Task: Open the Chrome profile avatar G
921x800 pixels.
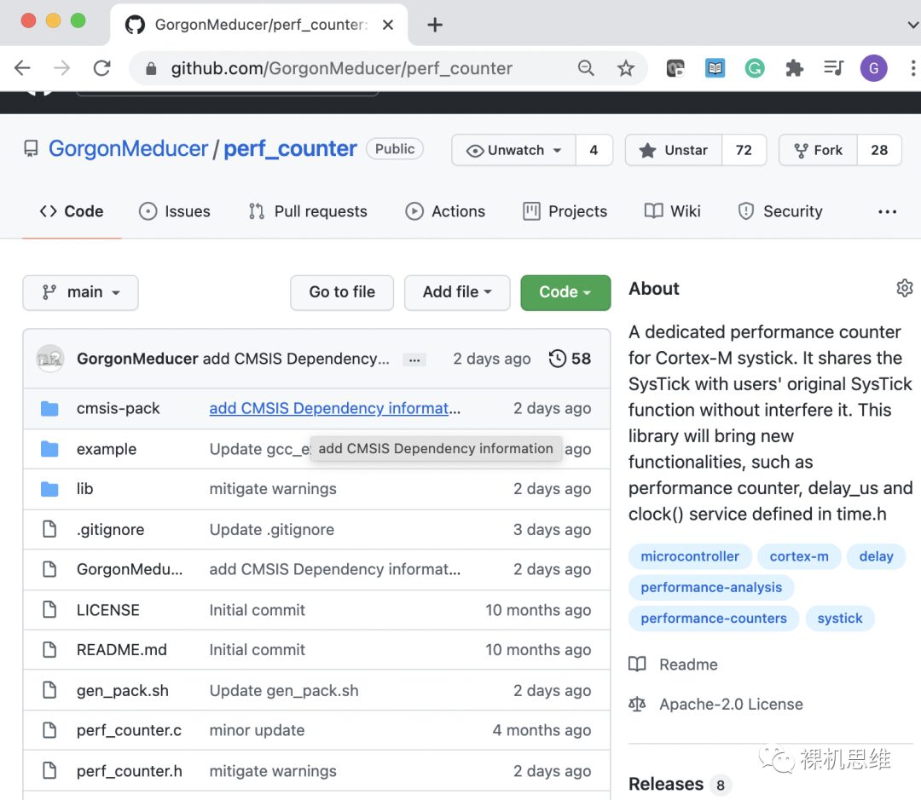Action: pos(873,68)
